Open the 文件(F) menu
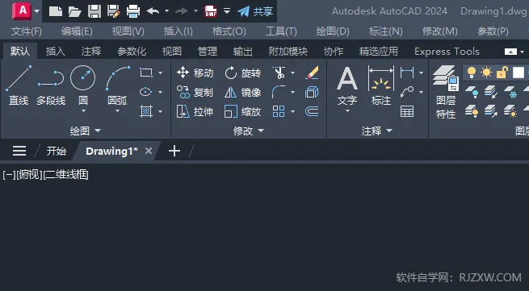This screenshot has height=291, width=529. [27, 31]
